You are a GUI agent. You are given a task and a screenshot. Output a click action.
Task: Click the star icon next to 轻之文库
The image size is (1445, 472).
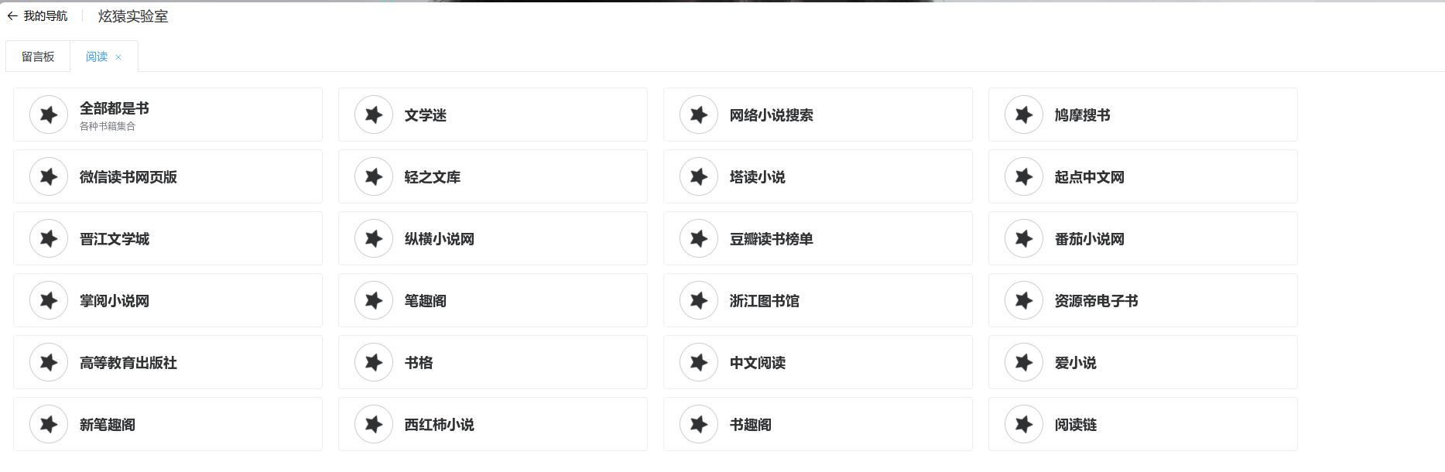pyautogui.click(x=374, y=177)
